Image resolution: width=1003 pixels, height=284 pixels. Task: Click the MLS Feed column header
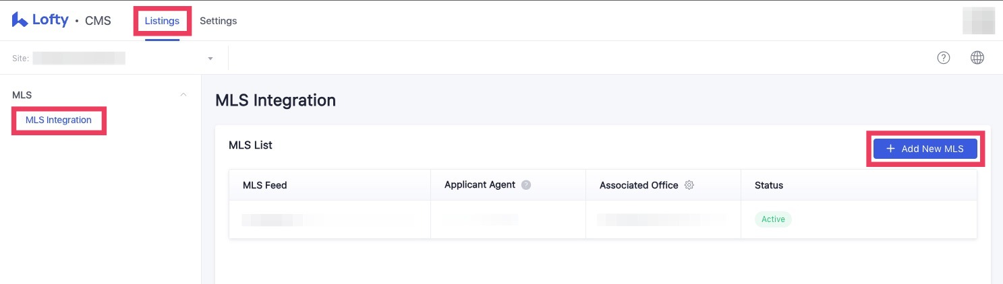click(x=265, y=185)
